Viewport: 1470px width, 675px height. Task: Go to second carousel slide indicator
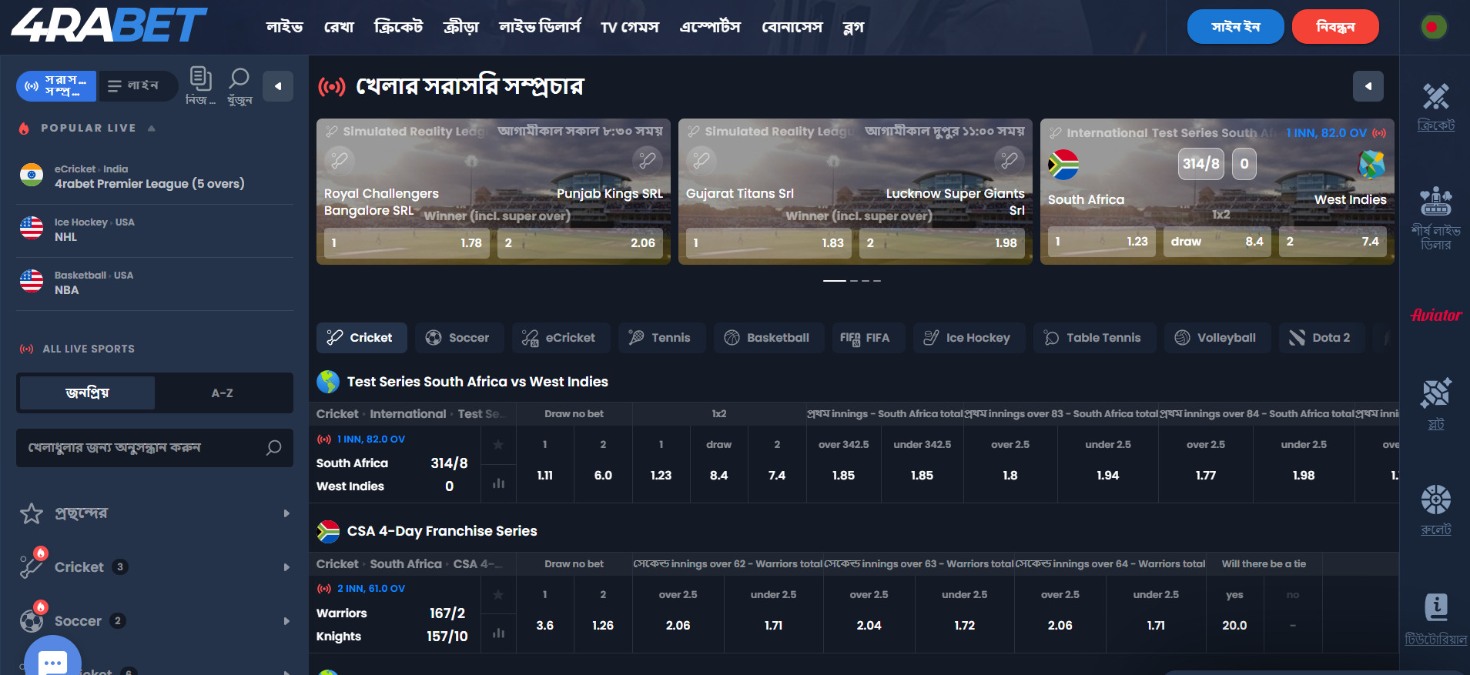853,281
